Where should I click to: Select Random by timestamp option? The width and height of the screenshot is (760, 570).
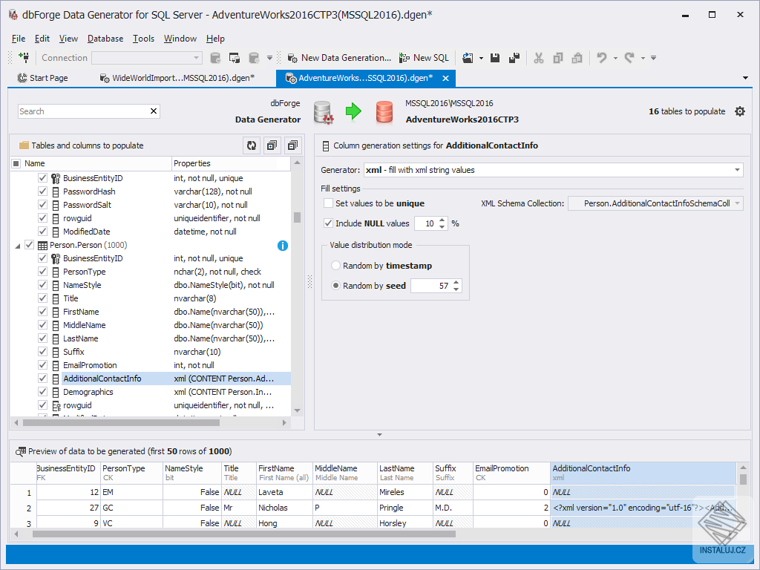coord(335,266)
